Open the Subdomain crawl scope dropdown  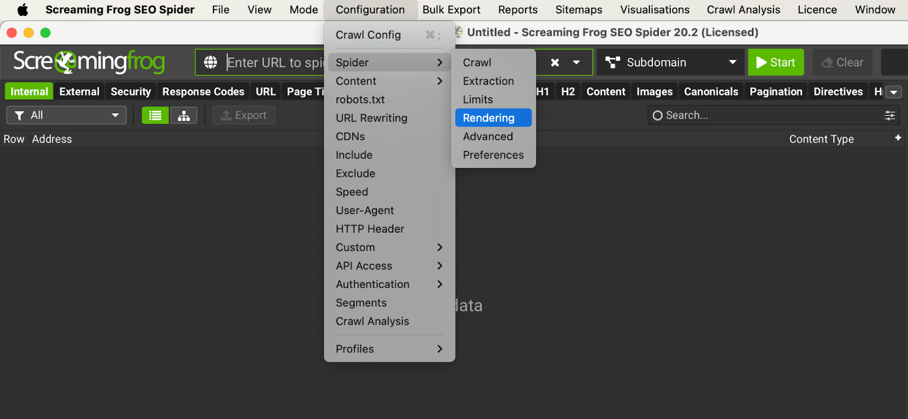tap(671, 62)
